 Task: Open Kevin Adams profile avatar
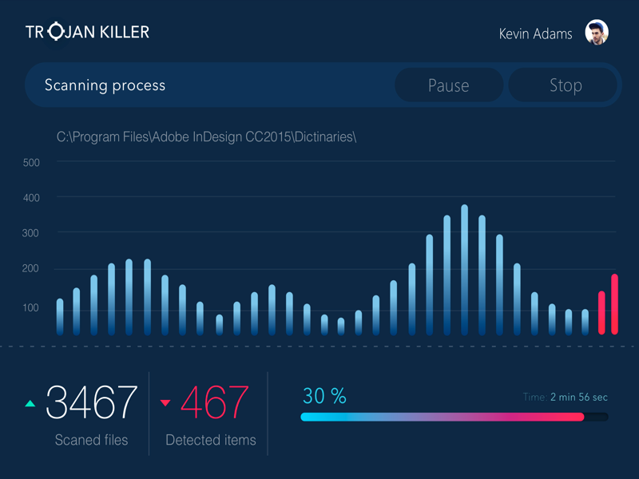(597, 33)
